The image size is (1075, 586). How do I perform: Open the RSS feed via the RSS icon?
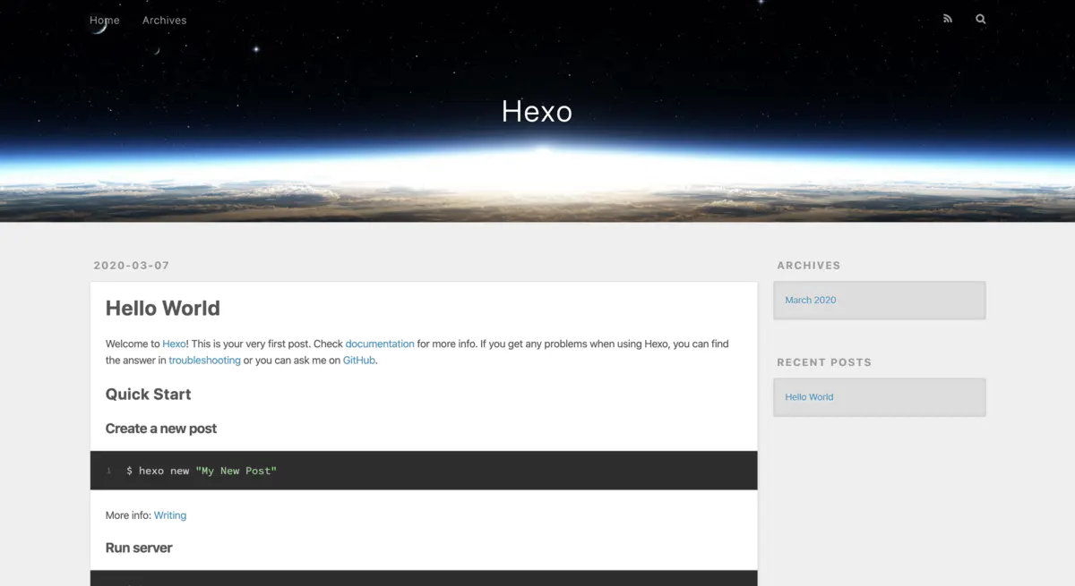click(947, 18)
